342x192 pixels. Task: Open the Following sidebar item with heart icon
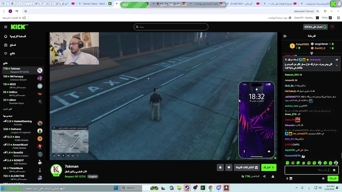[9, 54]
